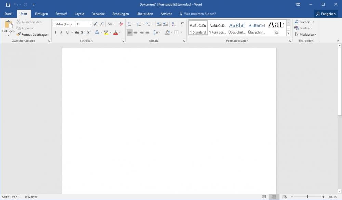The height and width of the screenshot is (200, 342).
Task: Toggle bold with the F button
Action: coord(56,32)
